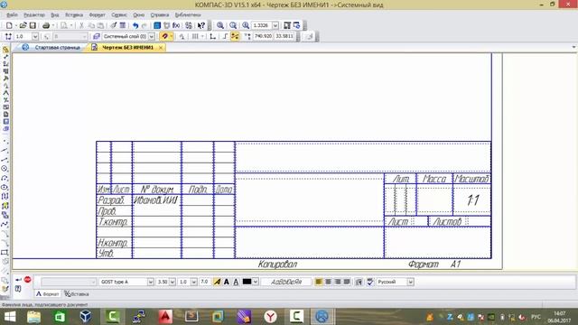The width and height of the screenshot is (578, 325).
Task: Open the Сервис menu
Action: click(119, 15)
